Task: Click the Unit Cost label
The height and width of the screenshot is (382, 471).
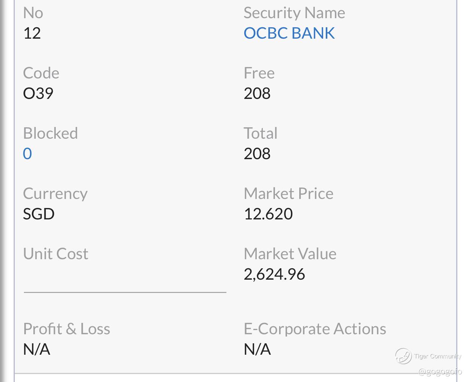Action: [56, 254]
